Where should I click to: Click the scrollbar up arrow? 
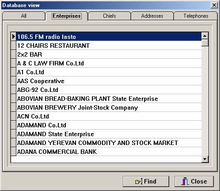pyautogui.click(x=205, y=36)
